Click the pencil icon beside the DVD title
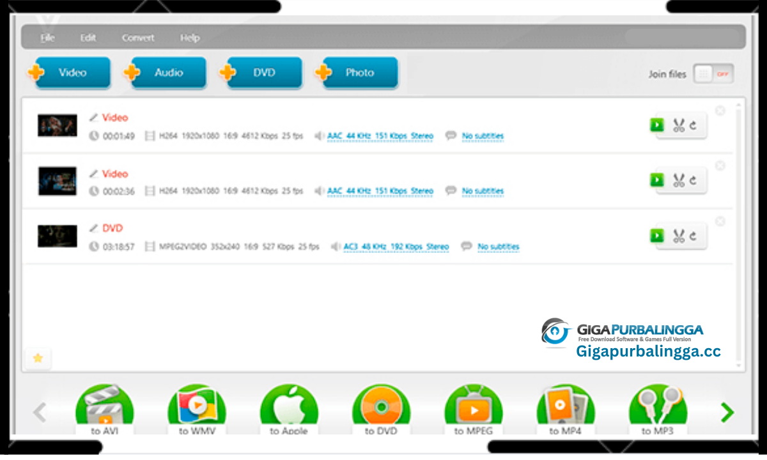 tap(93, 227)
